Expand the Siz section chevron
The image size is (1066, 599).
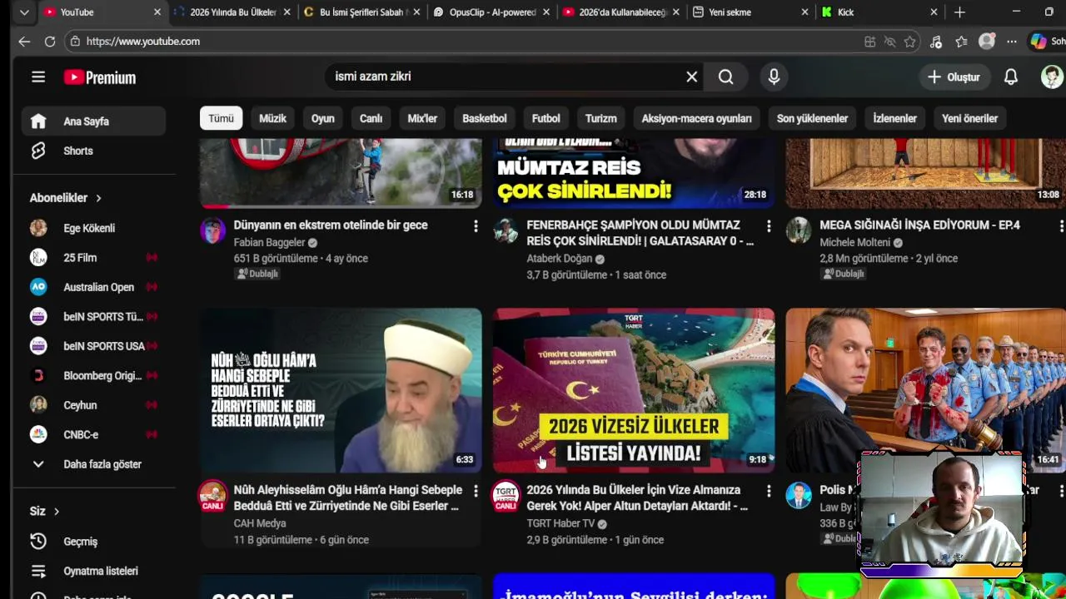click(x=57, y=512)
